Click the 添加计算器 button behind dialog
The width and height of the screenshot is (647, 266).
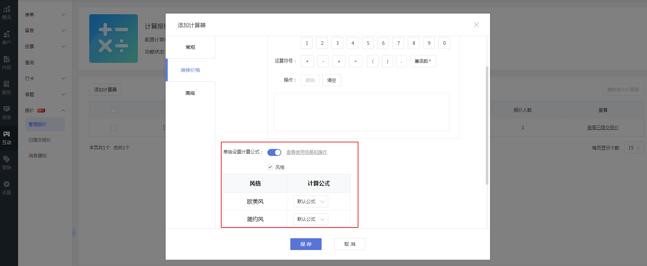coord(105,90)
